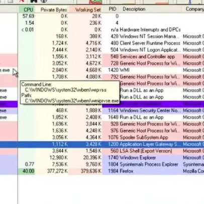Select the row with CPU value 1.54
Image resolution: width=204 pixels, height=204 pixels.
coord(102,23)
